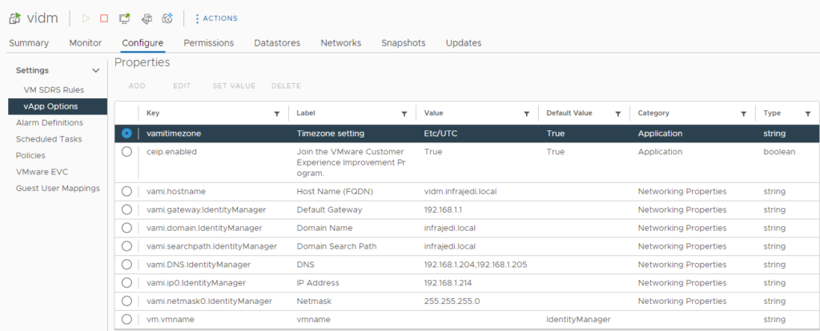Open the Networks tab
Viewport: 820px width, 331px height.
coord(341,43)
